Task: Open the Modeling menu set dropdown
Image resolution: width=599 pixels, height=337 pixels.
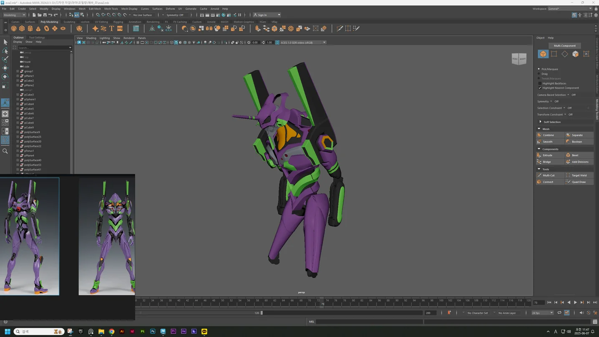Action: coord(15,15)
